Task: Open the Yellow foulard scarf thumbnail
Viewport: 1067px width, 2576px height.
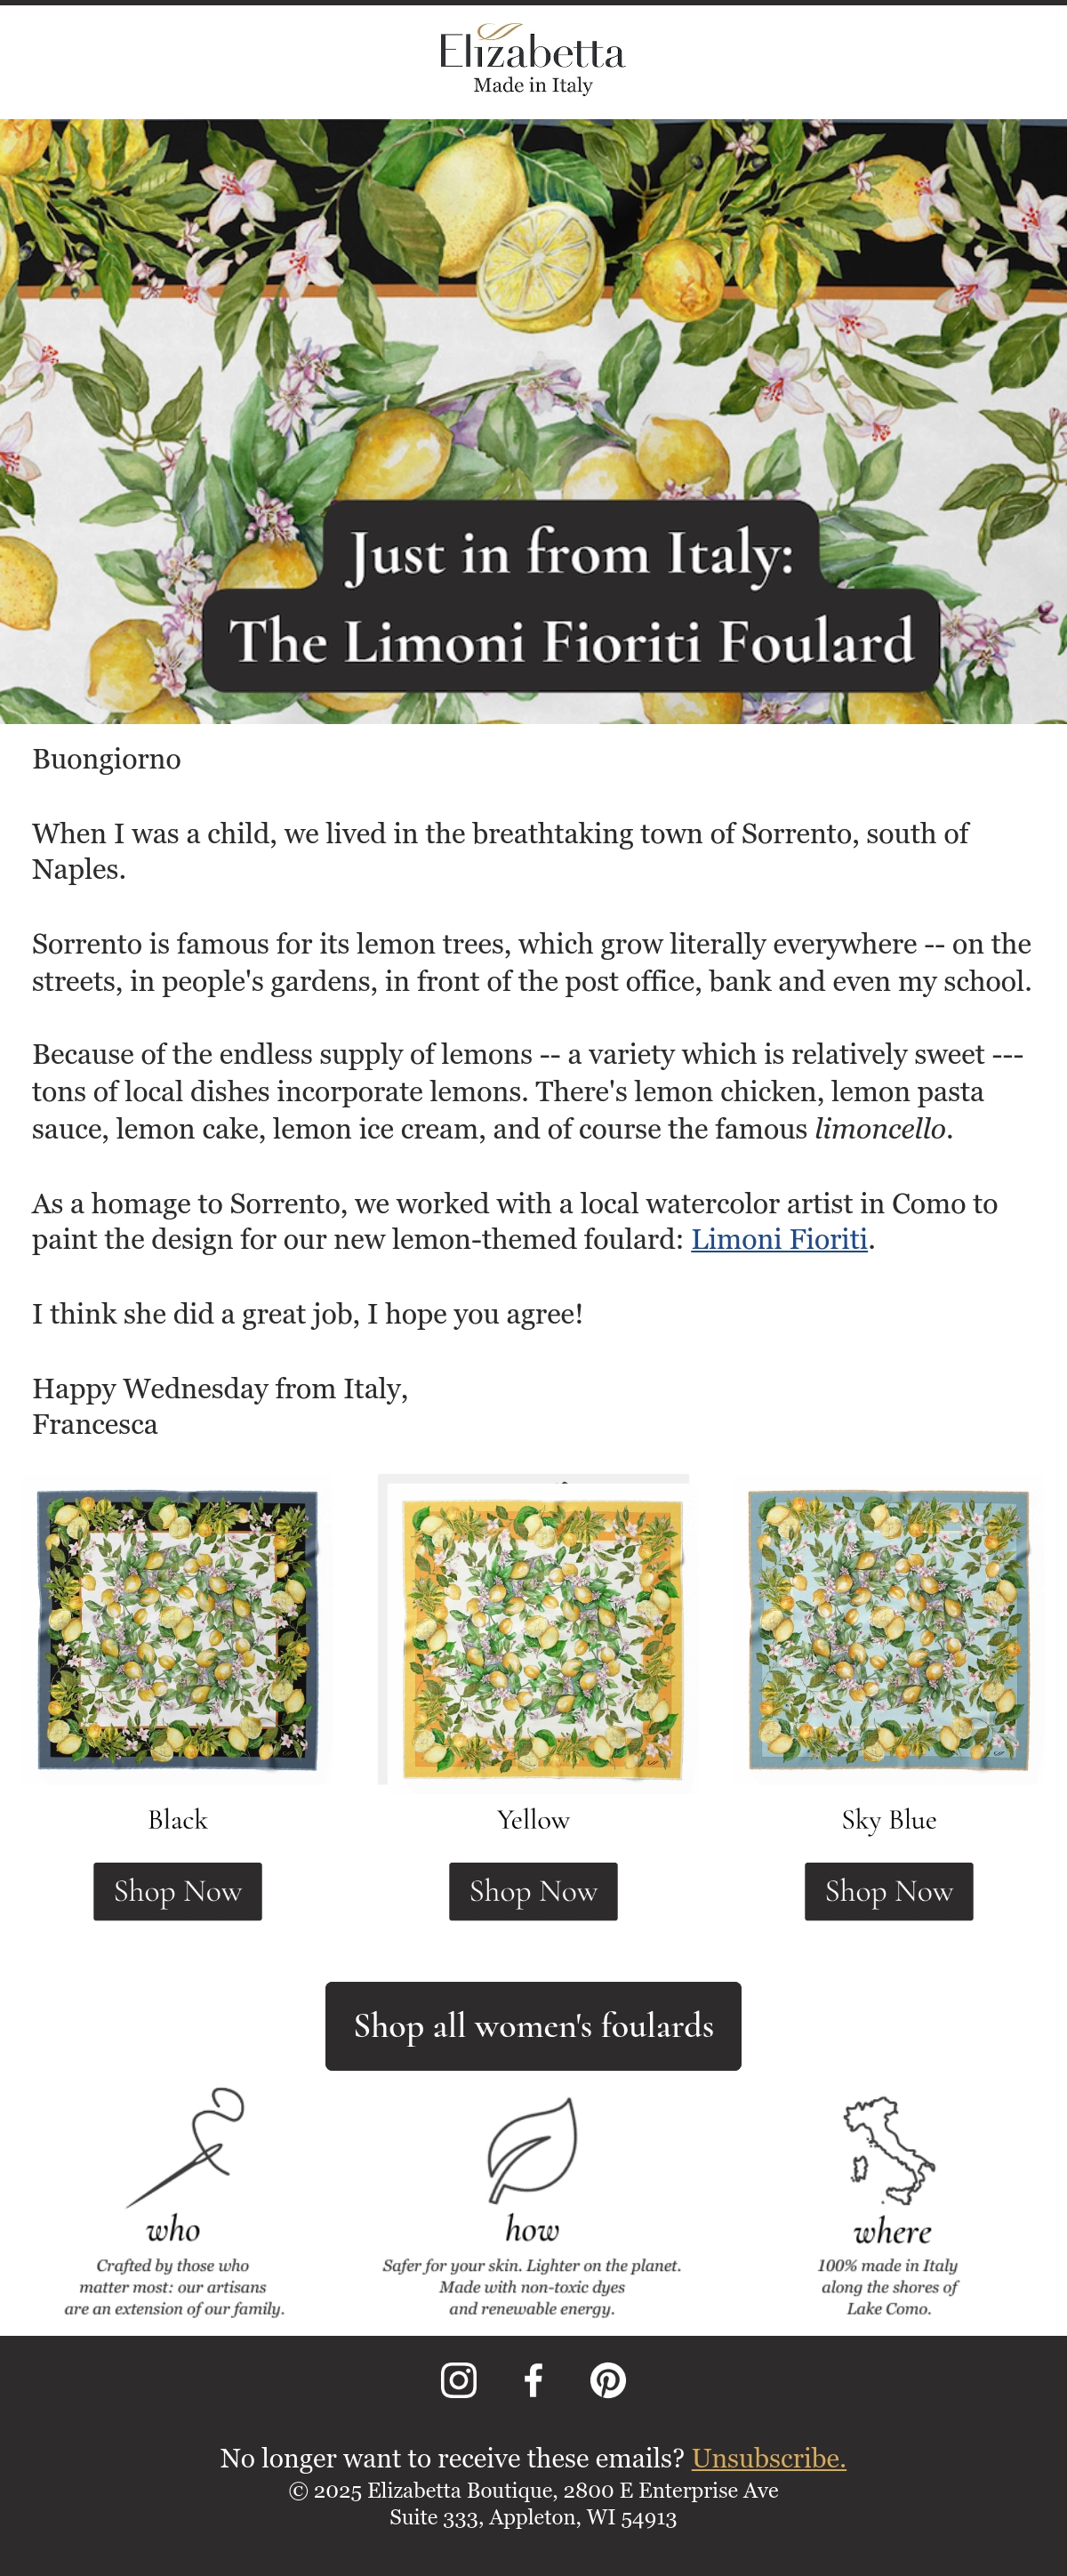Action: (x=534, y=1629)
